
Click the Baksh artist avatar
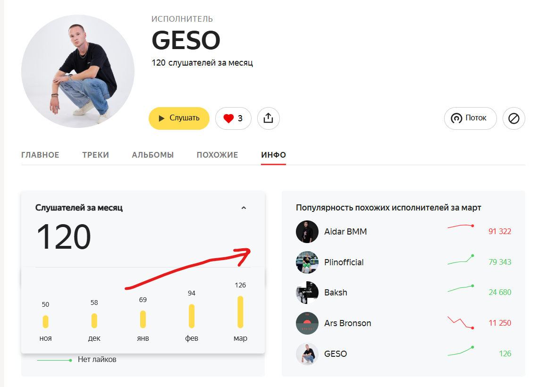tap(307, 293)
